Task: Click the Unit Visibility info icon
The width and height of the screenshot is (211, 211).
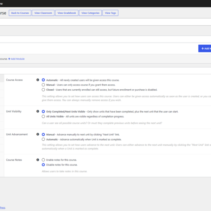Action: pos(38,111)
